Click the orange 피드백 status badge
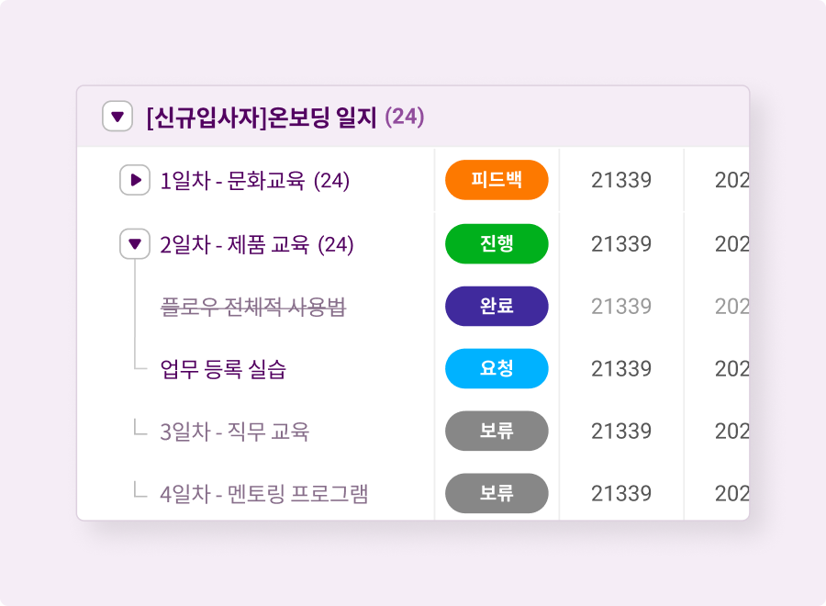The image size is (826, 606). (x=497, y=180)
